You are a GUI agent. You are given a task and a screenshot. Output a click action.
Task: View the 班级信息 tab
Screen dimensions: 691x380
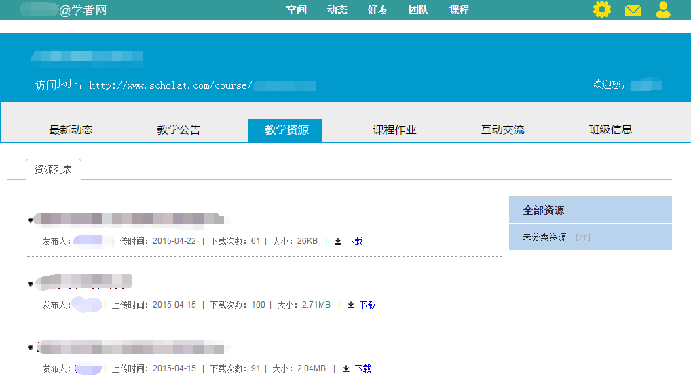pyautogui.click(x=610, y=130)
